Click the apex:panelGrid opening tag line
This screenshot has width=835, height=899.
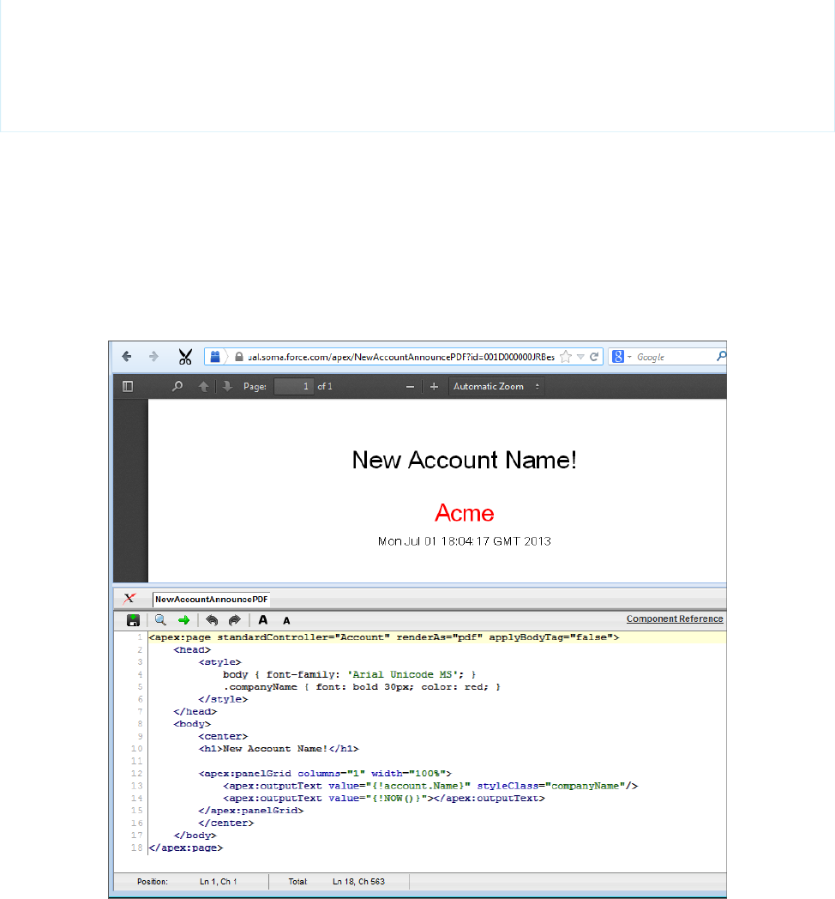click(x=325, y=774)
